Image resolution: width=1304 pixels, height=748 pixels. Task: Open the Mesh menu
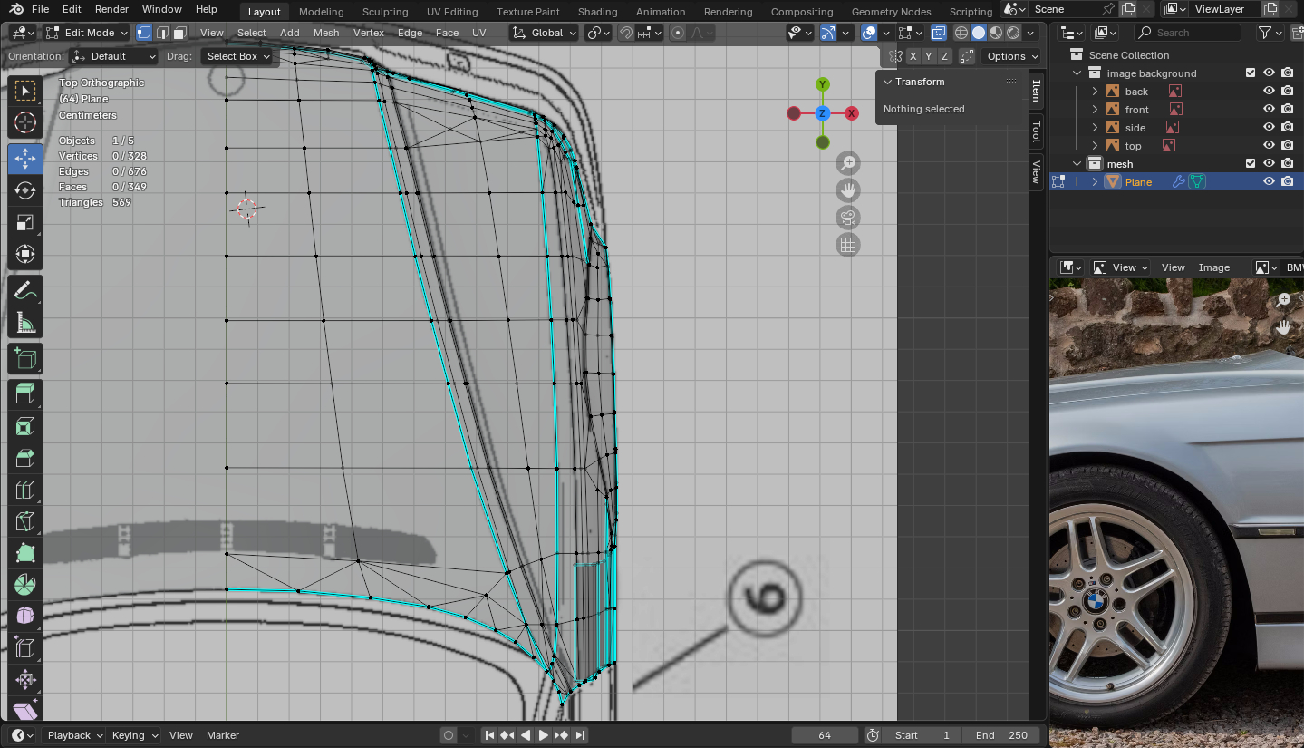[326, 33]
